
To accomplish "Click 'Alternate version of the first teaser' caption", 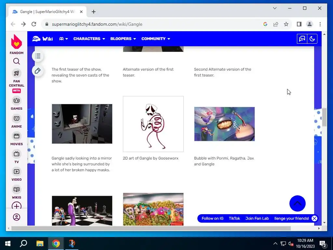I will tap(148, 72).
